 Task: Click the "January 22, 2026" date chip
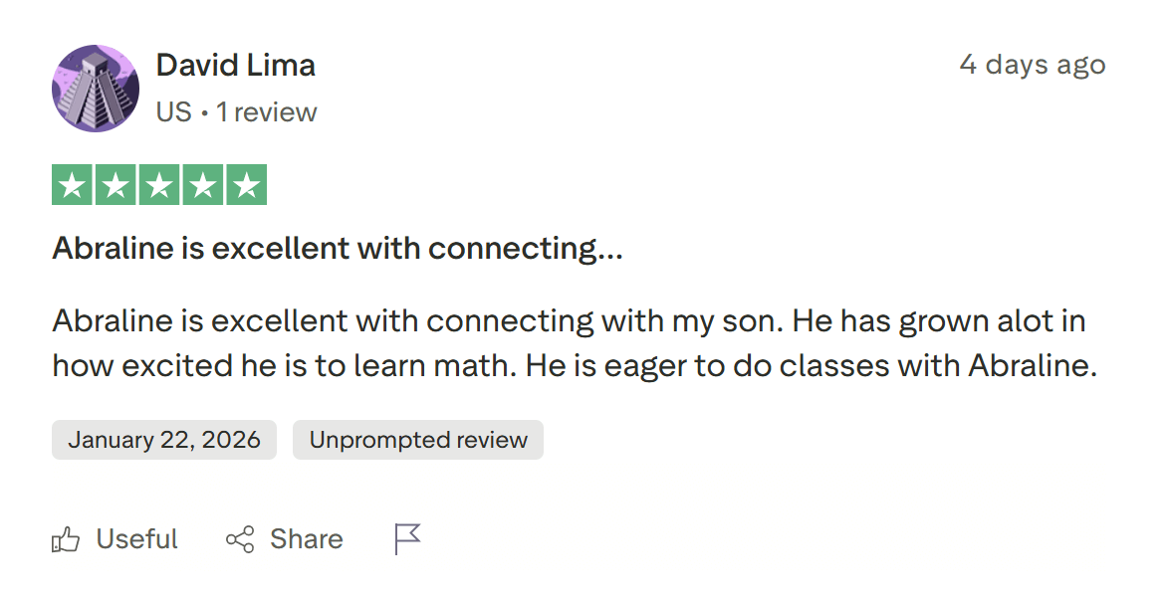[x=164, y=440]
